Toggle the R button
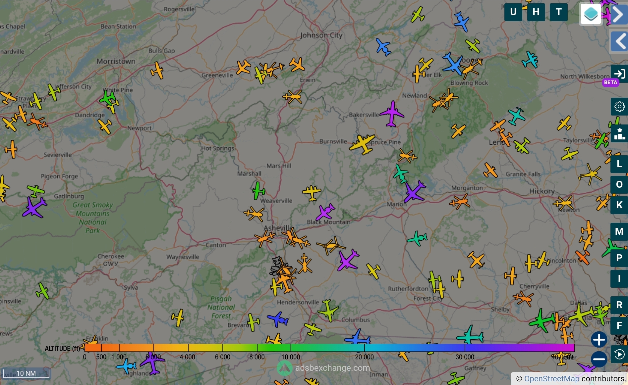This screenshot has height=385, width=628. pyautogui.click(x=619, y=305)
